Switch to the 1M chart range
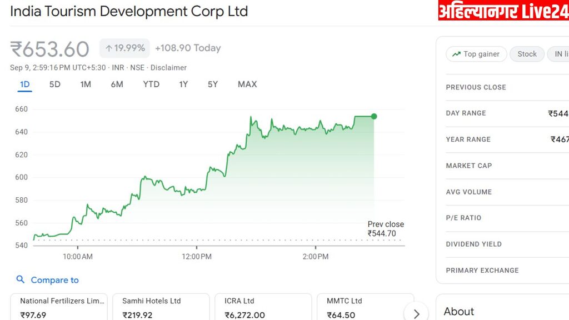The image size is (569, 320). 86,84
